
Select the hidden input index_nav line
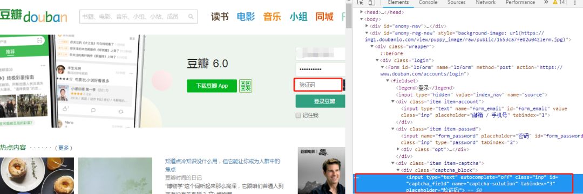click(471, 95)
